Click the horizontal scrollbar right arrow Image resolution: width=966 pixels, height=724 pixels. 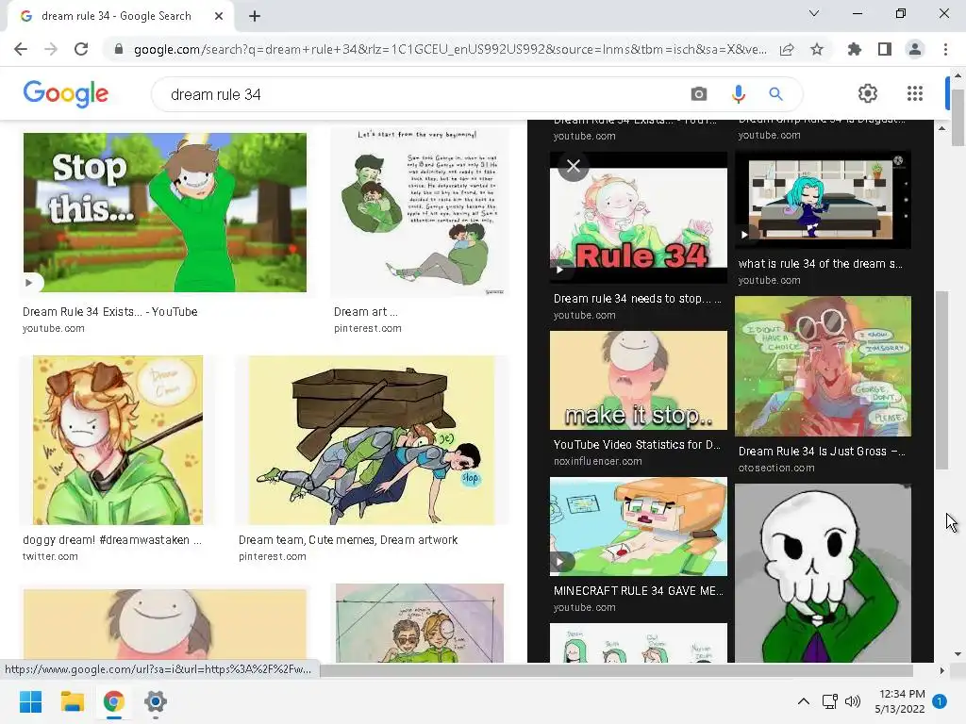(x=941, y=670)
